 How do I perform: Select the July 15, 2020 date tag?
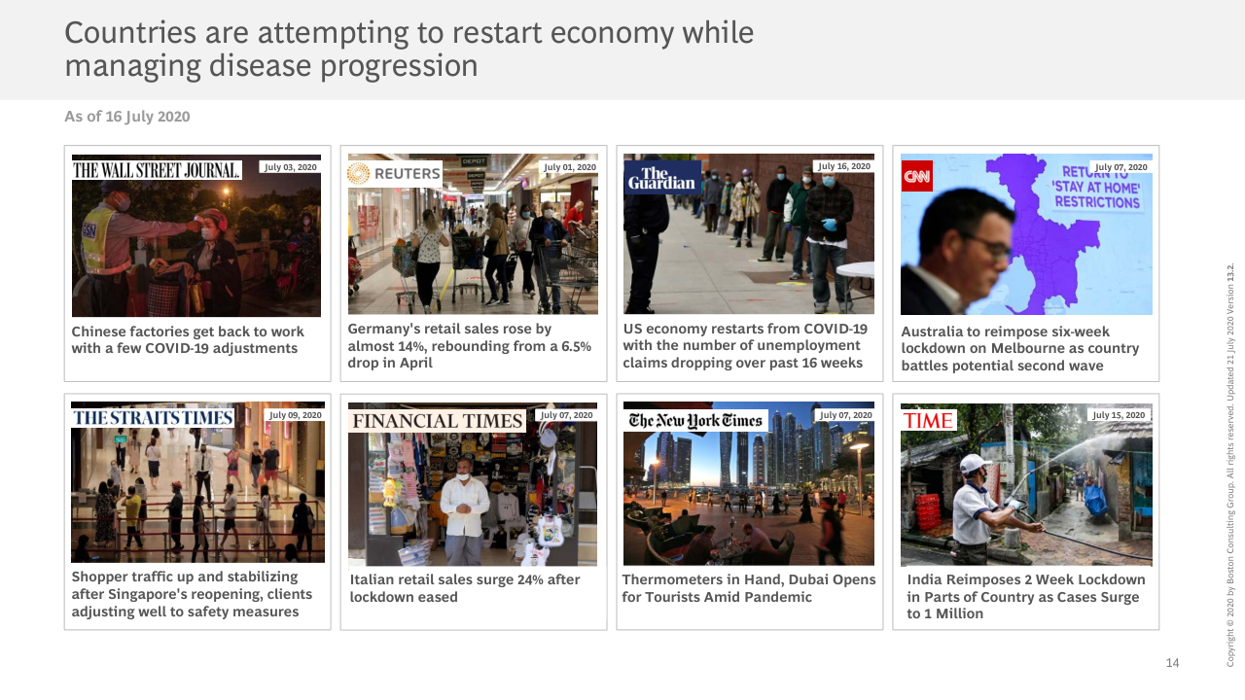click(x=1120, y=415)
